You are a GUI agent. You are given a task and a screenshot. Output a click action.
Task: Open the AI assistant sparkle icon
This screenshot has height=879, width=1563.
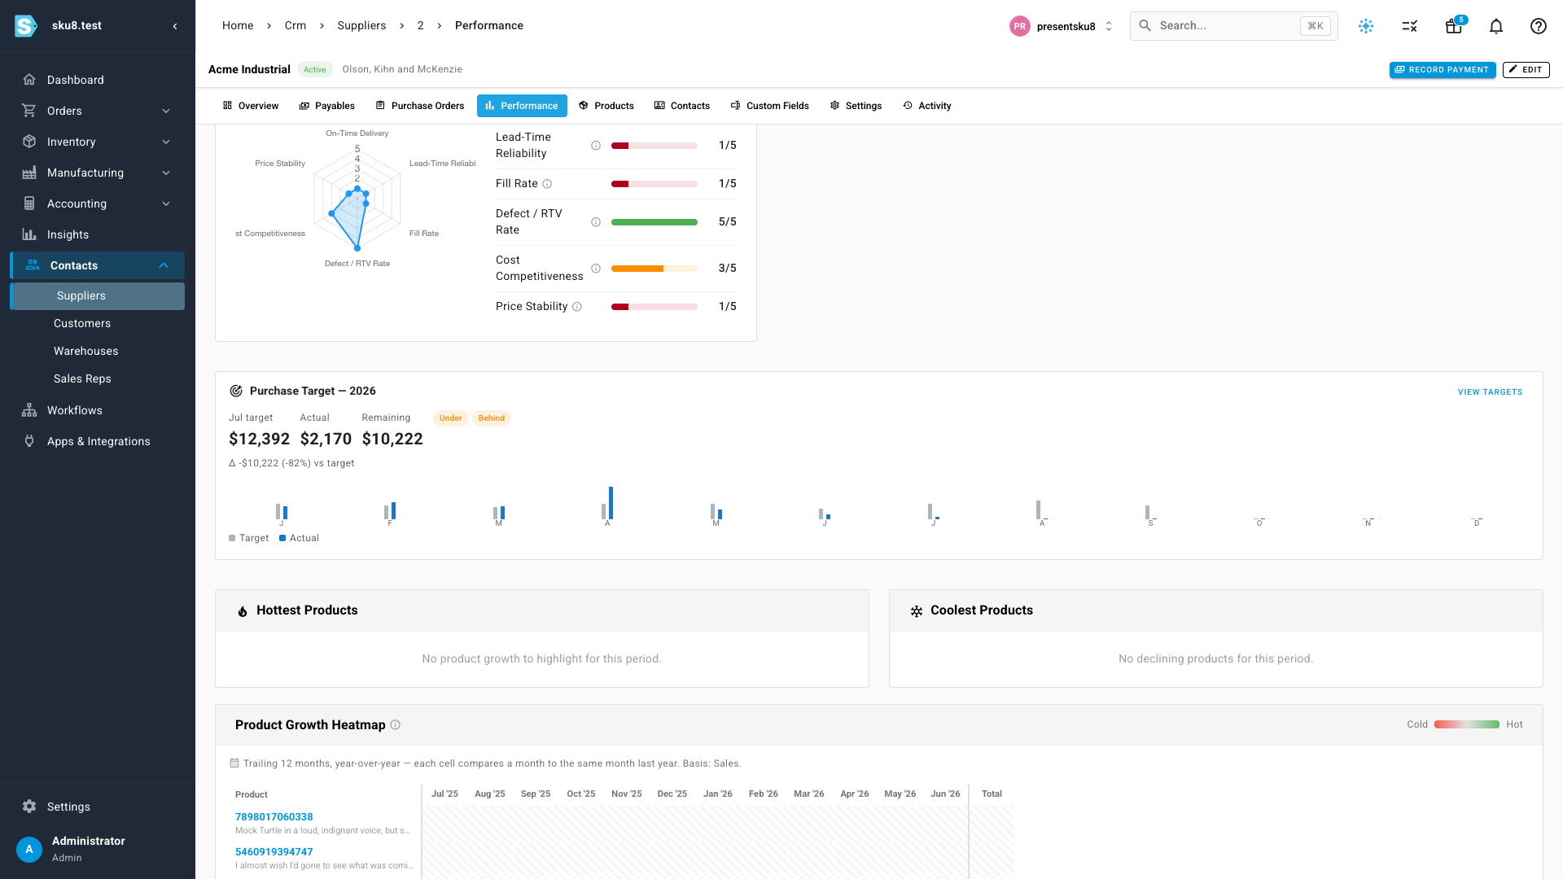click(x=1366, y=26)
